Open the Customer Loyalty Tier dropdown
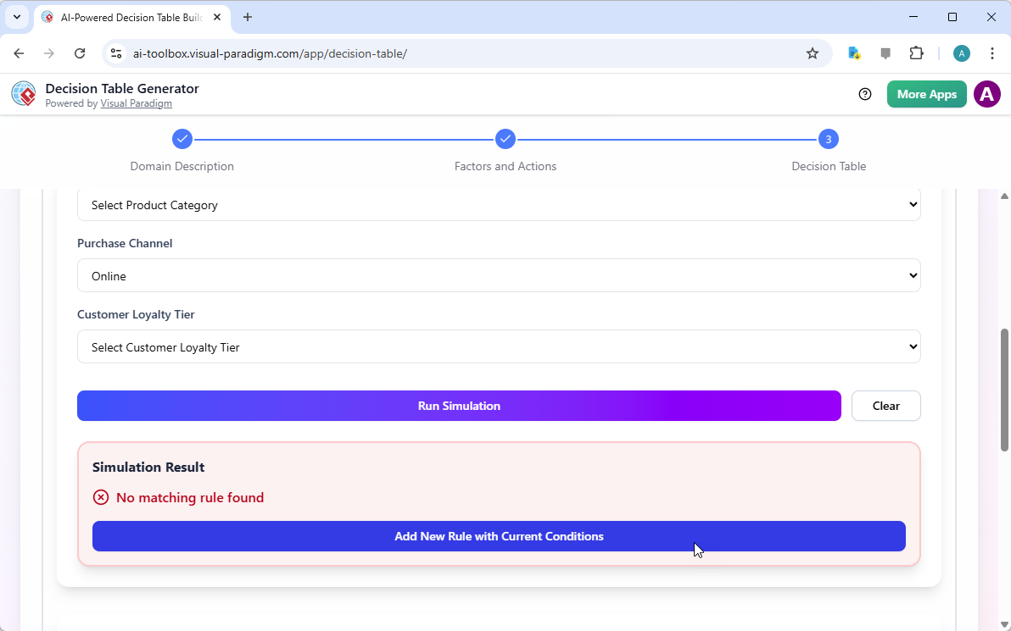Screen dimensions: 1011x631 coord(499,346)
